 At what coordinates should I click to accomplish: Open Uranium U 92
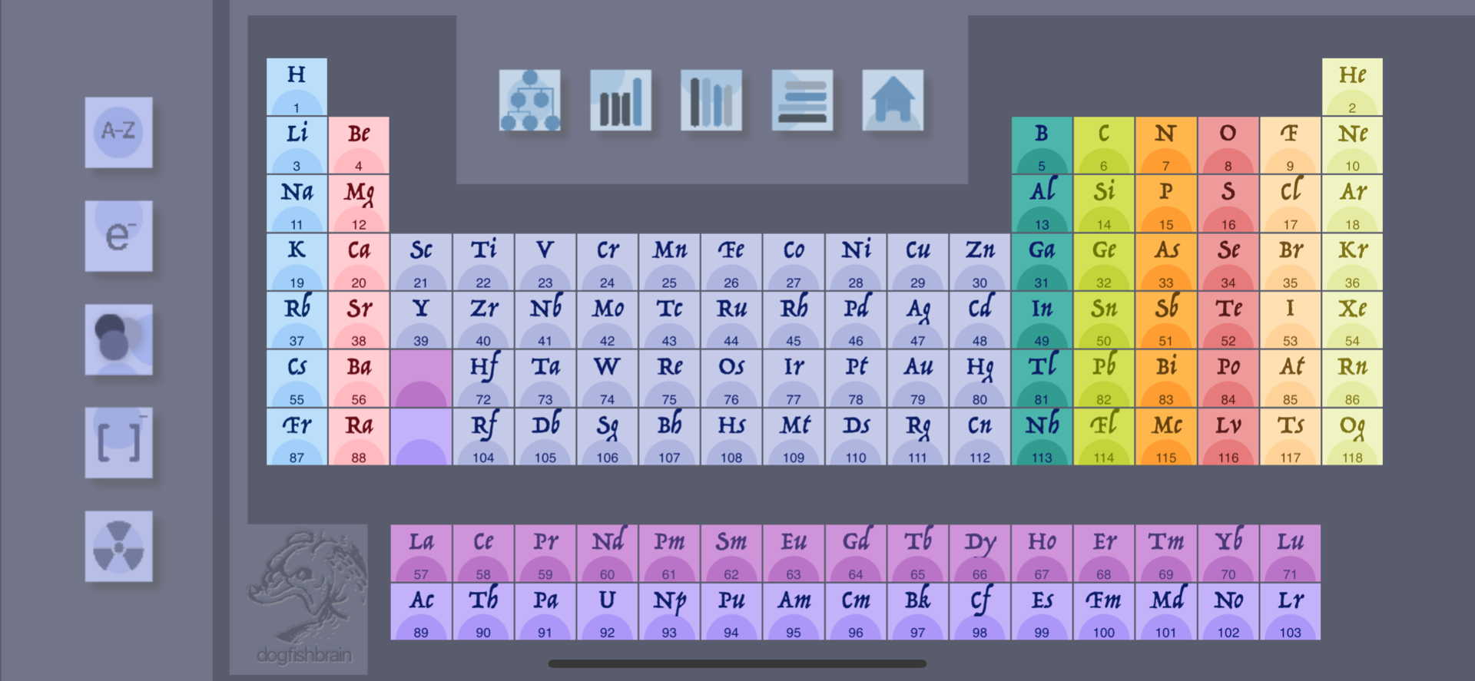coord(607,612)
